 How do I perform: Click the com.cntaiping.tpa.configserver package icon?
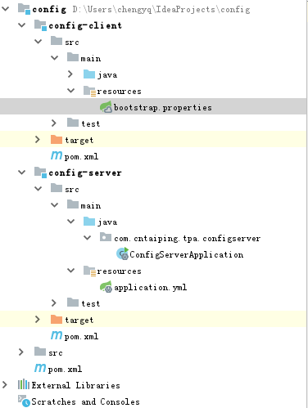point(106,237)
